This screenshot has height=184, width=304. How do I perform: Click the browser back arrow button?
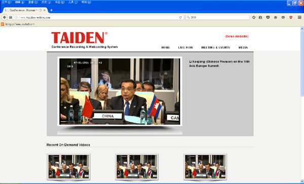(x=5, y=17)
